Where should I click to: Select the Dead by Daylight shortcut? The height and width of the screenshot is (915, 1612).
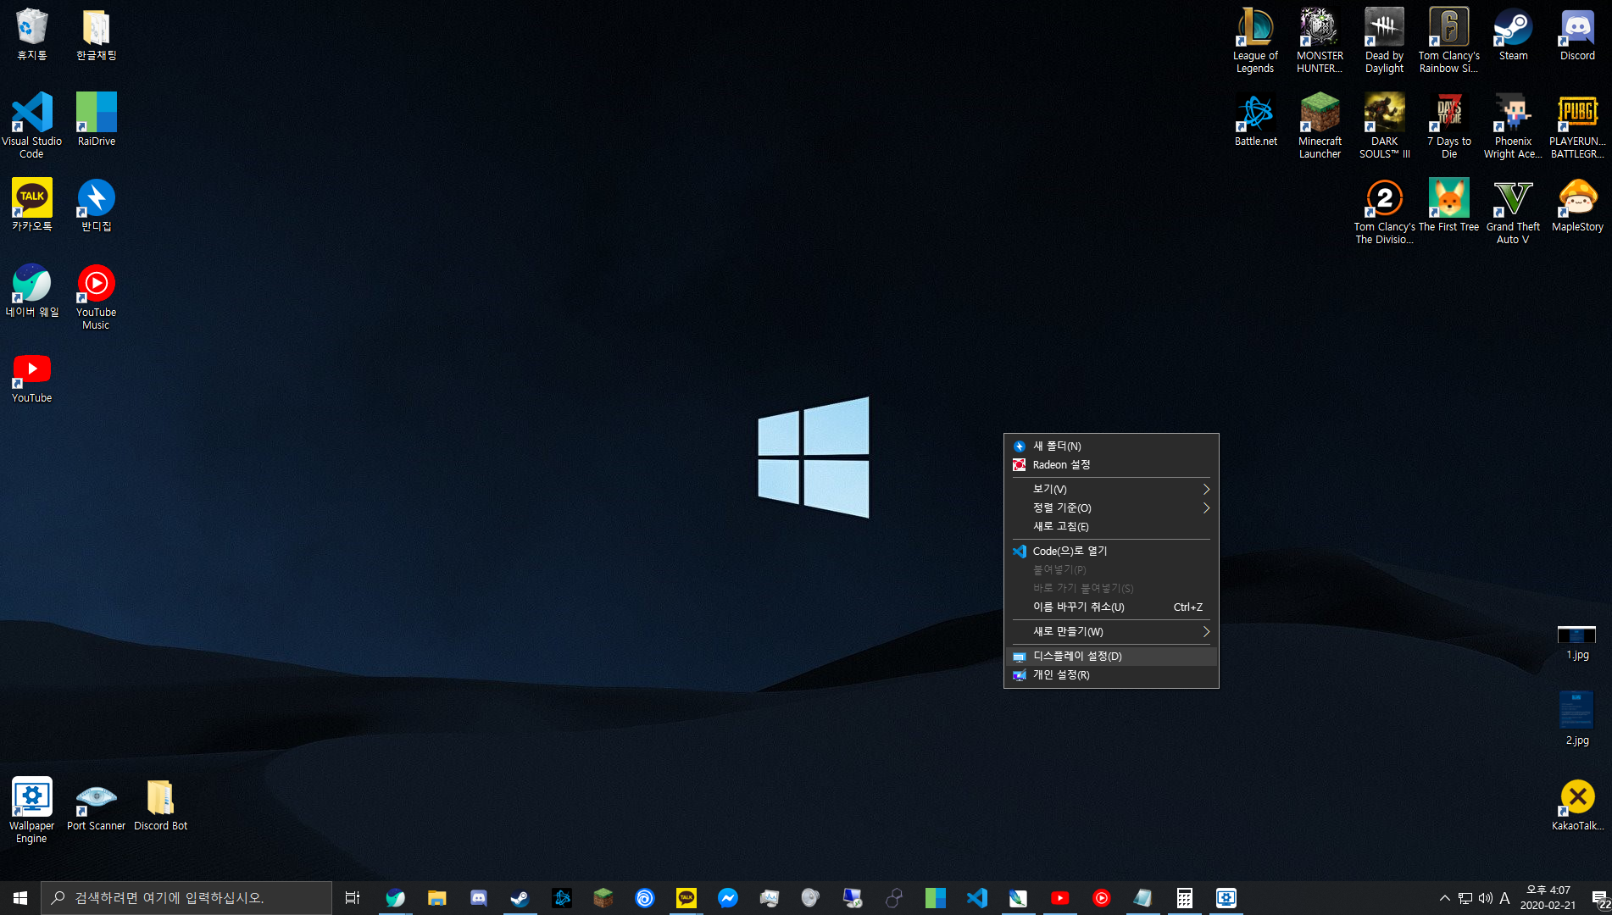(x=1384, y=41)
